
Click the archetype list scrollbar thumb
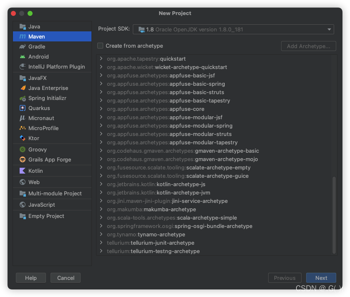click(334, 215)
